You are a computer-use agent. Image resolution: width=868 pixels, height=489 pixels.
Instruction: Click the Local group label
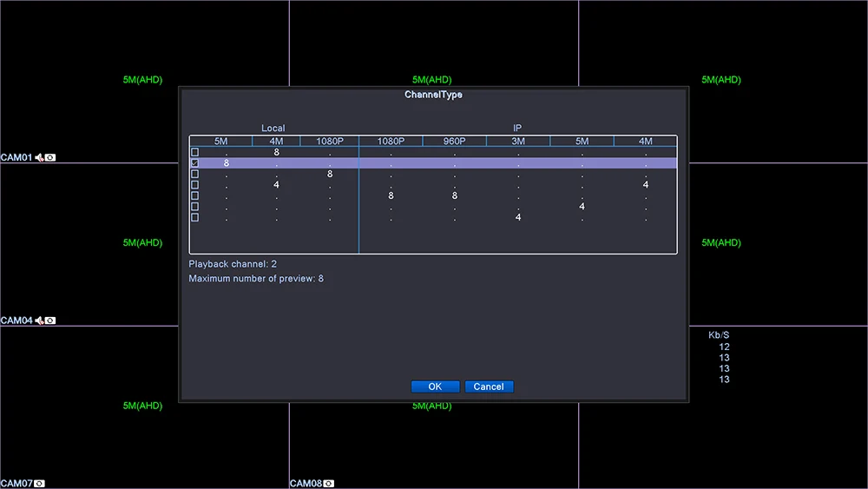coord(273,128)
